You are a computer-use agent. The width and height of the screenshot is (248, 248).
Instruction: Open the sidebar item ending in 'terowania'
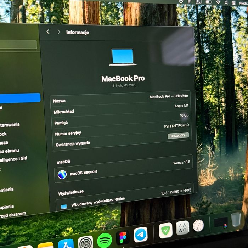10,125
